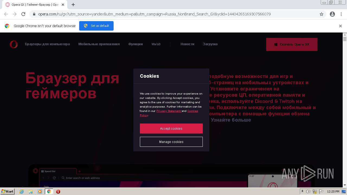Go to the Новости page
The width and height of the screenshot is (347, 195).
tap(187, 44)
